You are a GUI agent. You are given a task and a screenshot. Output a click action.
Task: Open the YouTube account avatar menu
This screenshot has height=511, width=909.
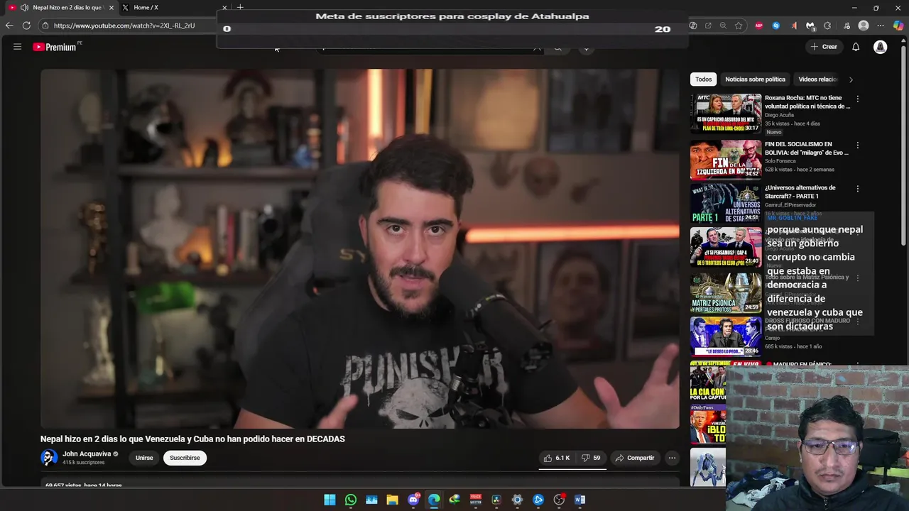(x=880, y=47)
